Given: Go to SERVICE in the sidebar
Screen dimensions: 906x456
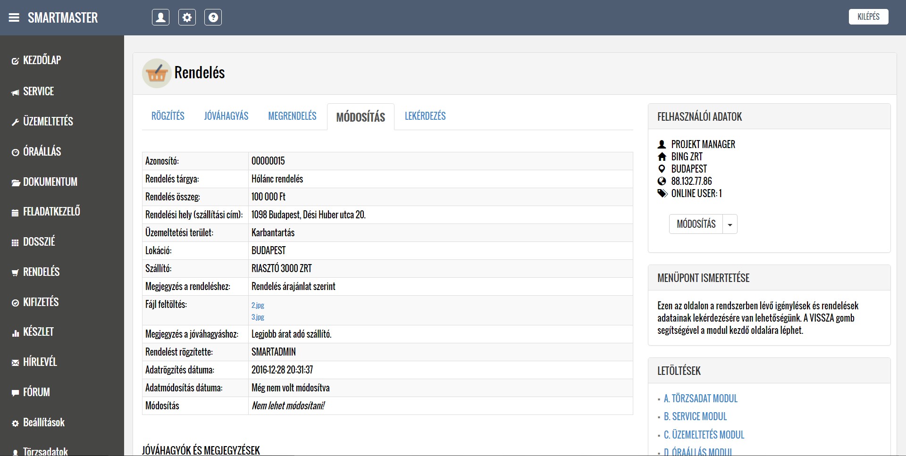Looking at the screenshot, I should (38, 91).
